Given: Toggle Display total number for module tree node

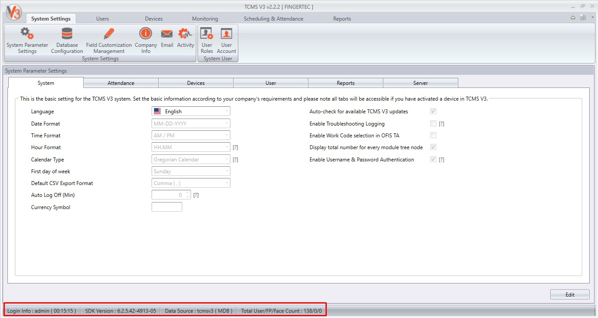Looking at the screenshot, I should click(433, 147).
